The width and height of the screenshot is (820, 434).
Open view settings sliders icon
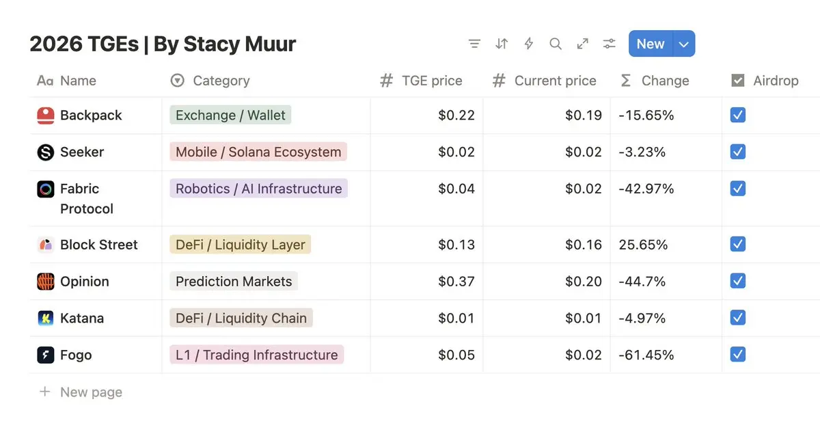point(610,44)
